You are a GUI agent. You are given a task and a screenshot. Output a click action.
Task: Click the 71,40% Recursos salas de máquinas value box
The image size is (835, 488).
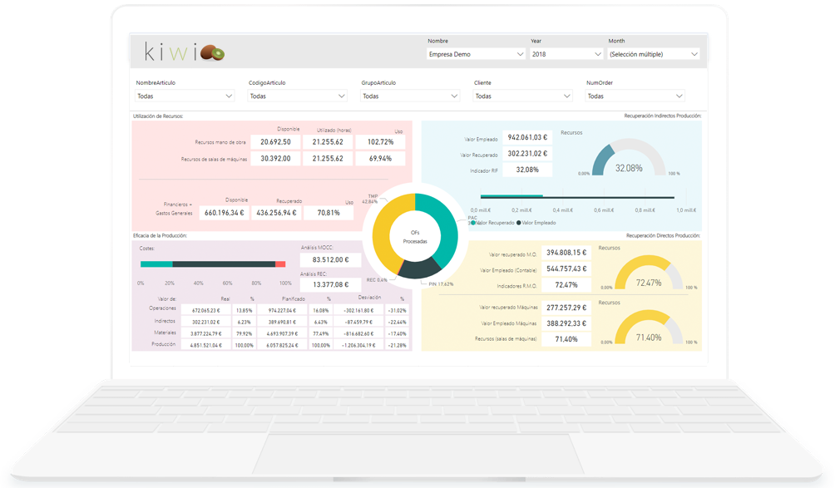(x=566, y=339)
